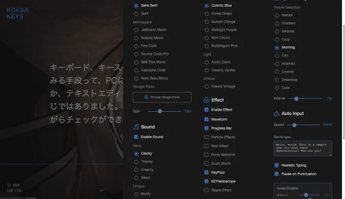Select the Sans Serif font option
Screen dimensions: 345x199
[x=136, y=6]
